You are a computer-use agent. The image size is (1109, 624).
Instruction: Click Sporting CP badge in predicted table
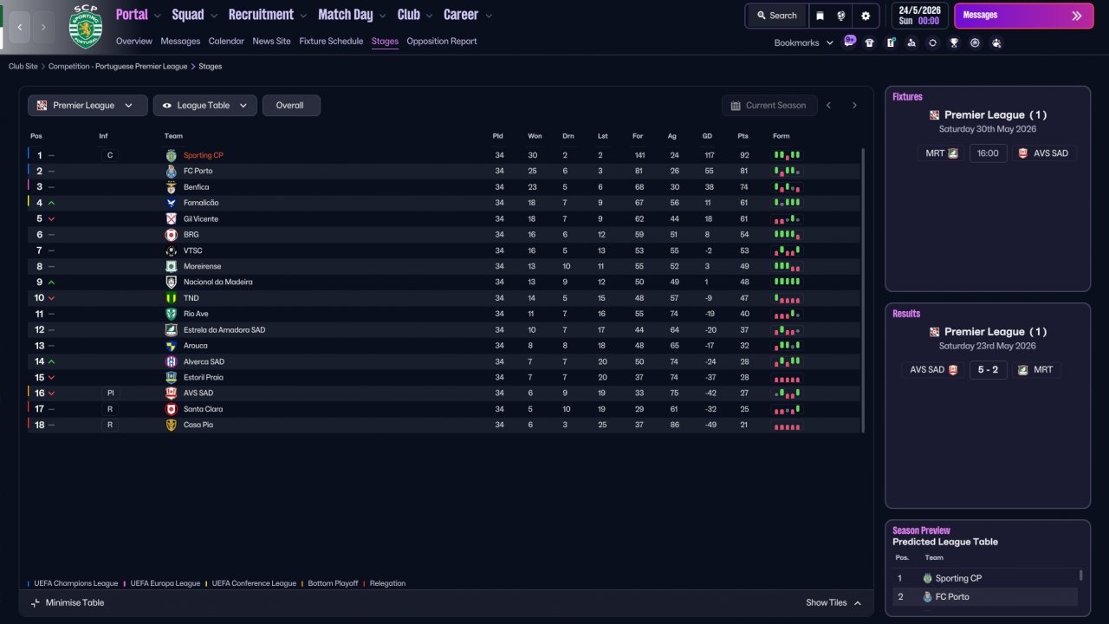[x=928, y=578]
